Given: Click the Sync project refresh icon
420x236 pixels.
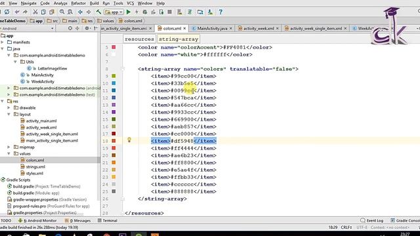Looking at the screenshot, I should click(7, 12).
